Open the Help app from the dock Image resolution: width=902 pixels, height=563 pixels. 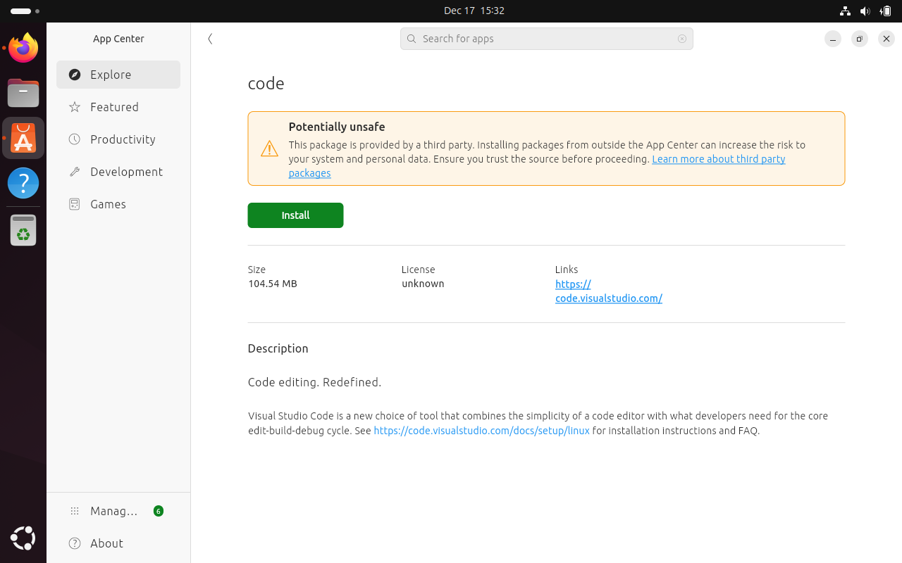click(23, 182)
